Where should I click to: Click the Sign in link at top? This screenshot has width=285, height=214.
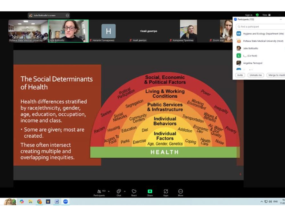249,15
